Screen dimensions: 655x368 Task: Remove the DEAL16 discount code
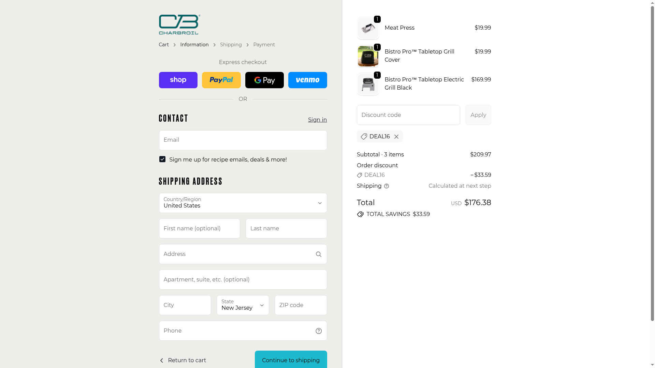396,137
